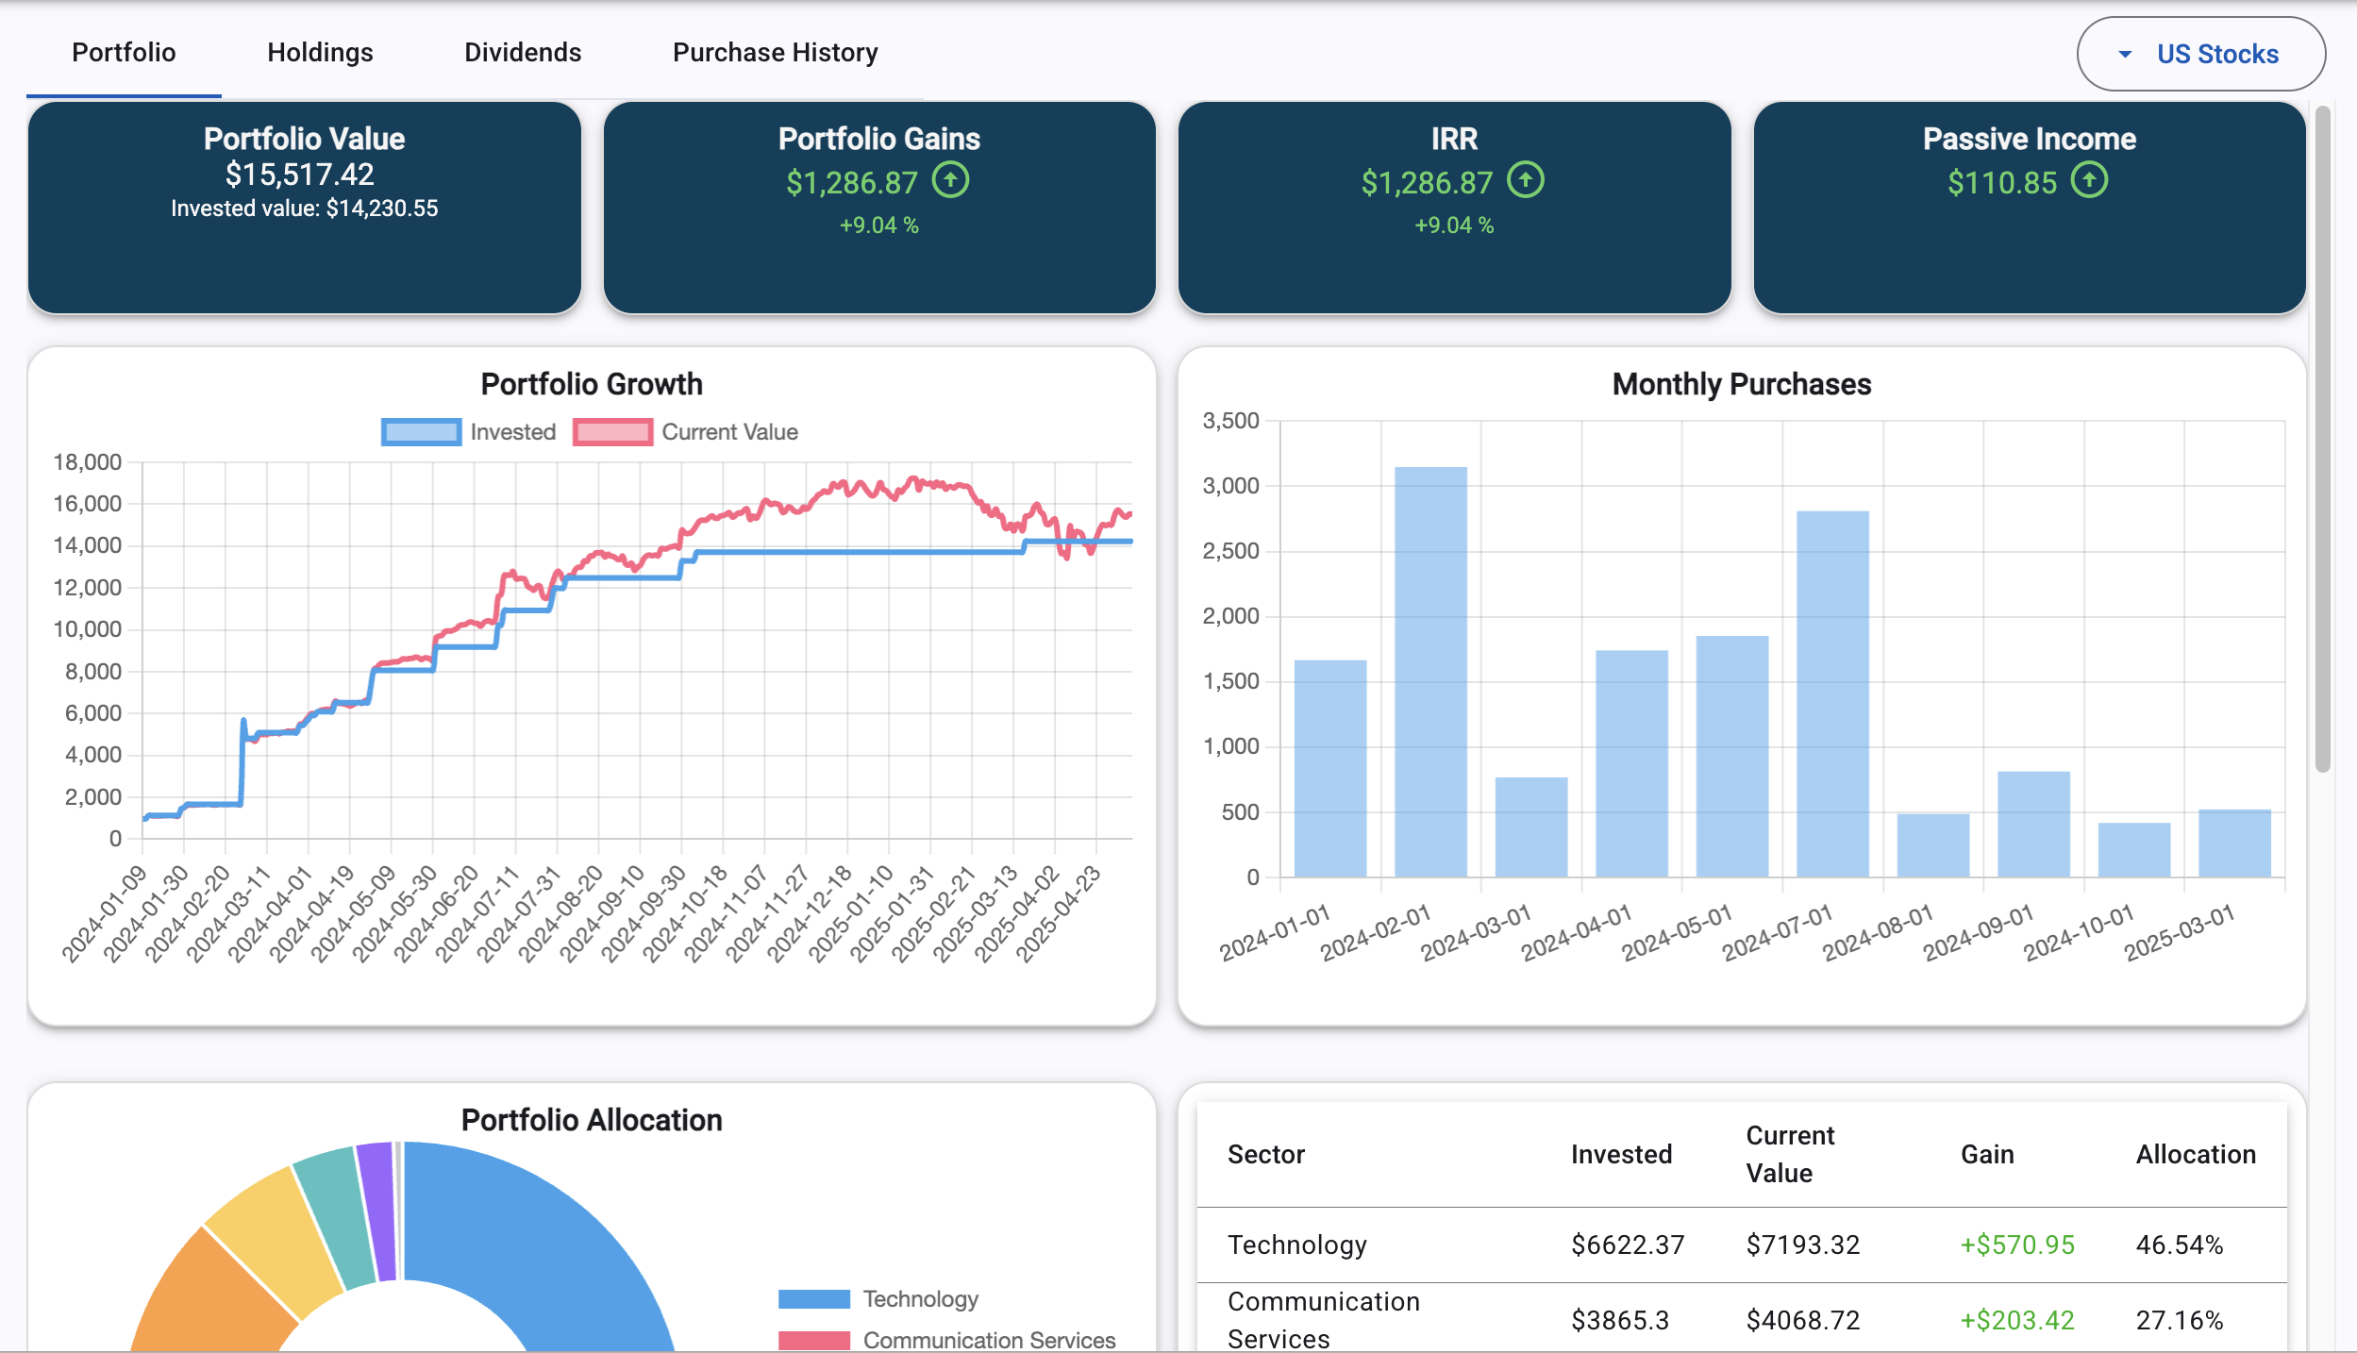
Task: Click the Gain column header
Action: 1987,1154
